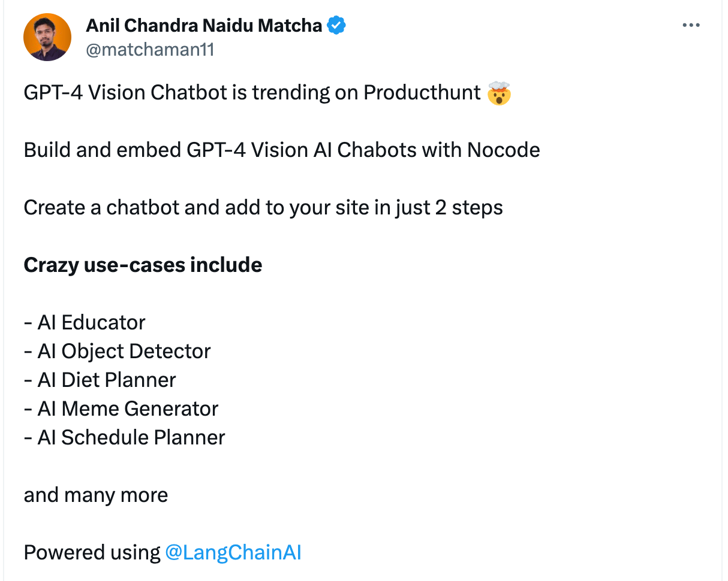Open the @LangChainAI mention link
728x581 pixels.
click(x=233, y=552)
